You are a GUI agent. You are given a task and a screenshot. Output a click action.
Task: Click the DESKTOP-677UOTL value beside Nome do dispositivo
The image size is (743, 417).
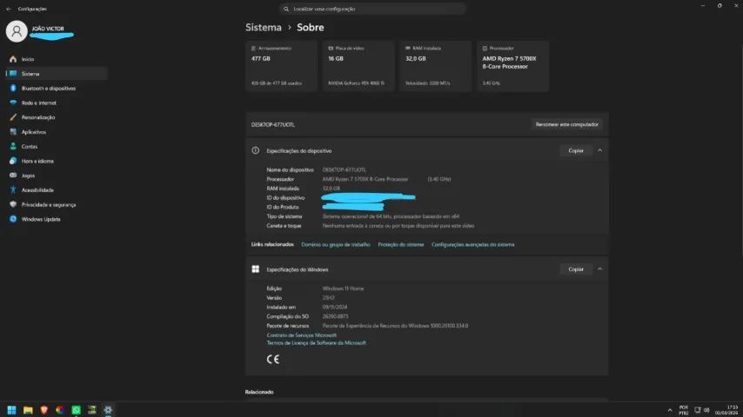tap(344, 170)
